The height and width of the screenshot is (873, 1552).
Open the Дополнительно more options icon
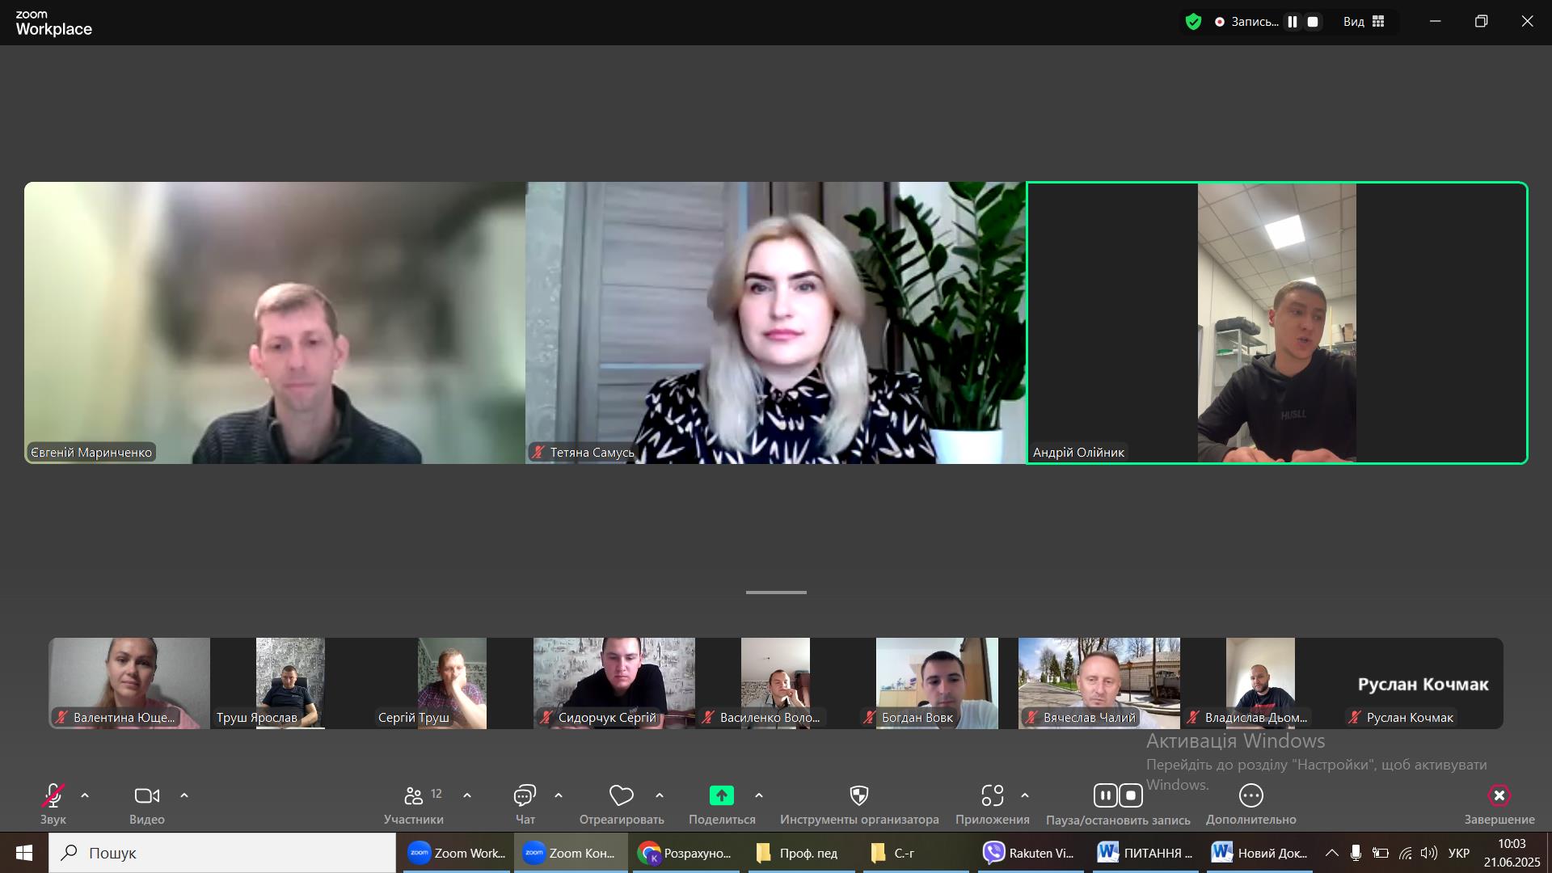(x=1250, y=796)
